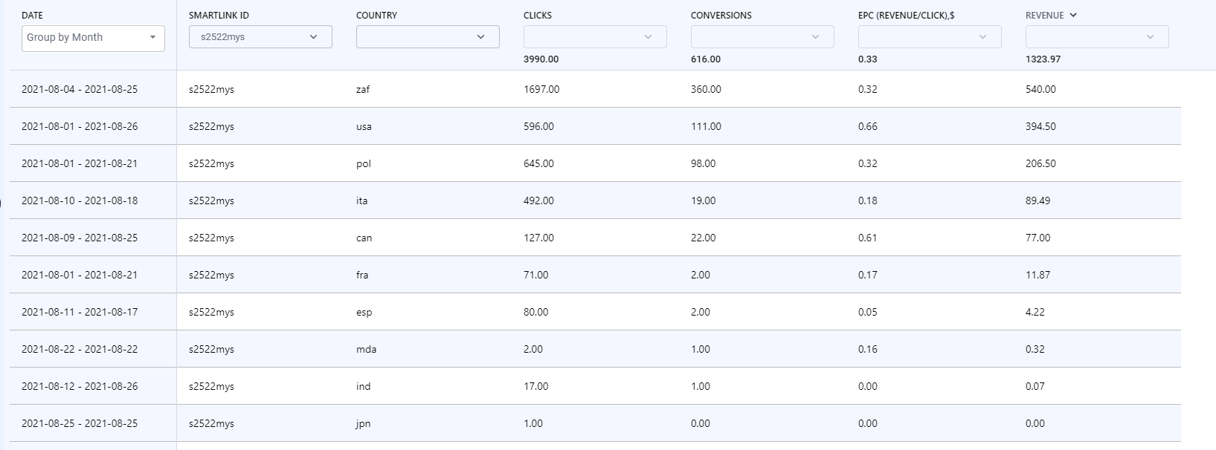
Task: Open the Revenue filter dropdown
Action: point(1097,37)
